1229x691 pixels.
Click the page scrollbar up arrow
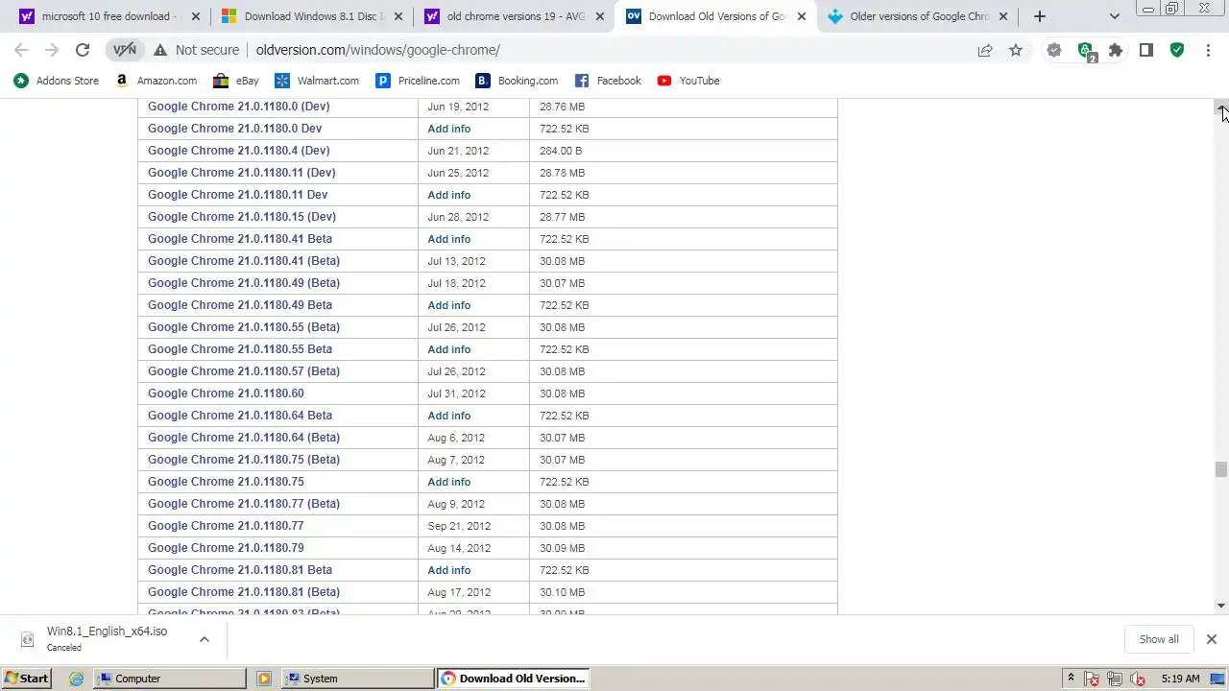pos(1221,107)
